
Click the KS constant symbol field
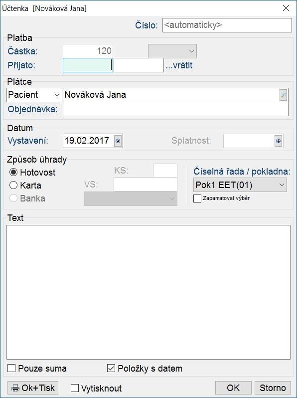pos(165,170)
